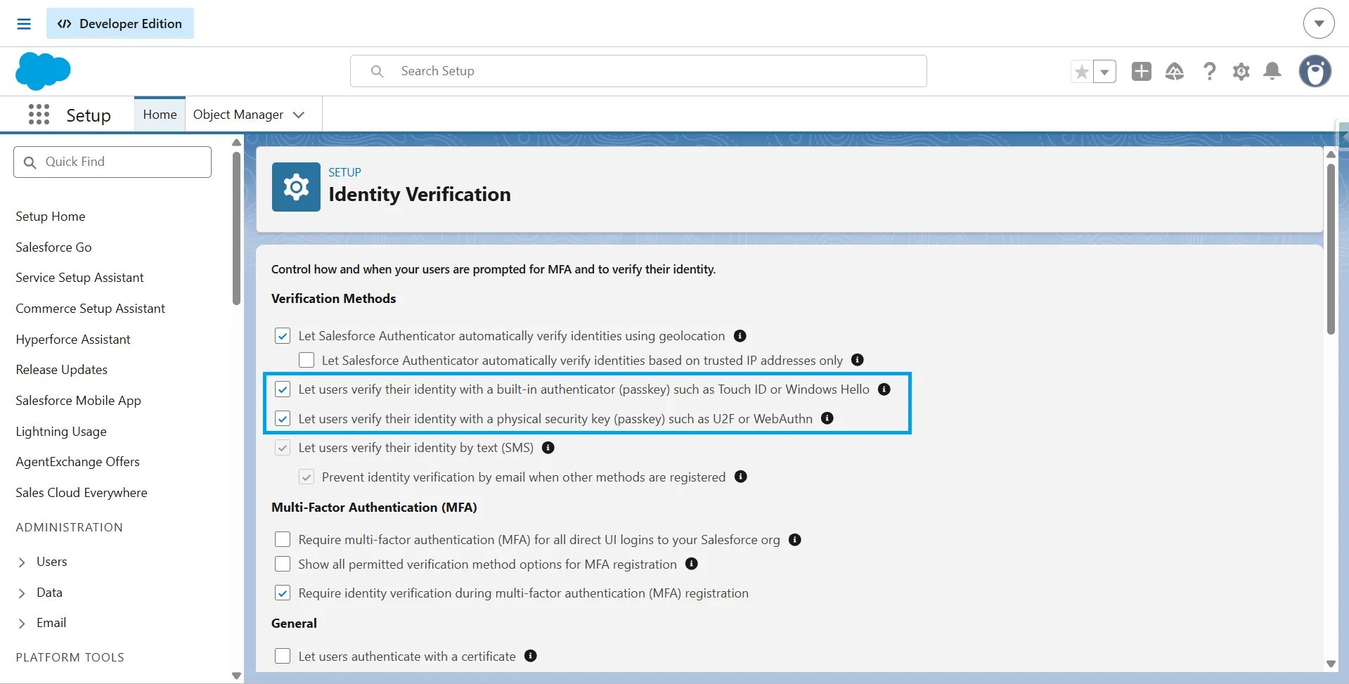The width and height of the screenshot is (1349, 684).
Task: Select the Home tab
Action: click(x=160, y=115)
